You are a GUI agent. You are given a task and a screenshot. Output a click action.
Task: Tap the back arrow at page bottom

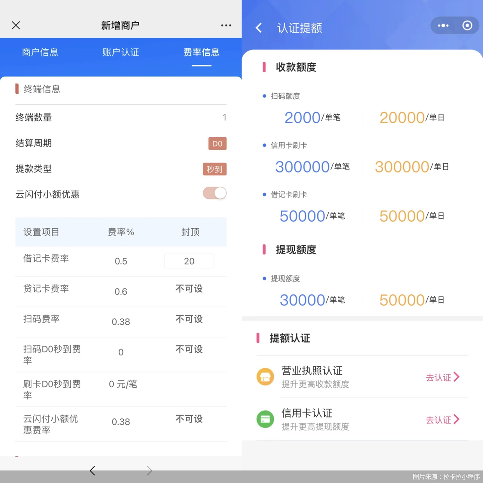(92, 471)
